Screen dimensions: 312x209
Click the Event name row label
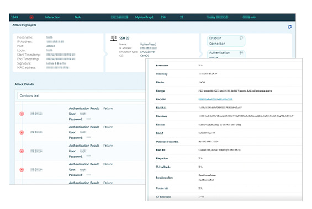coord(162,66)
